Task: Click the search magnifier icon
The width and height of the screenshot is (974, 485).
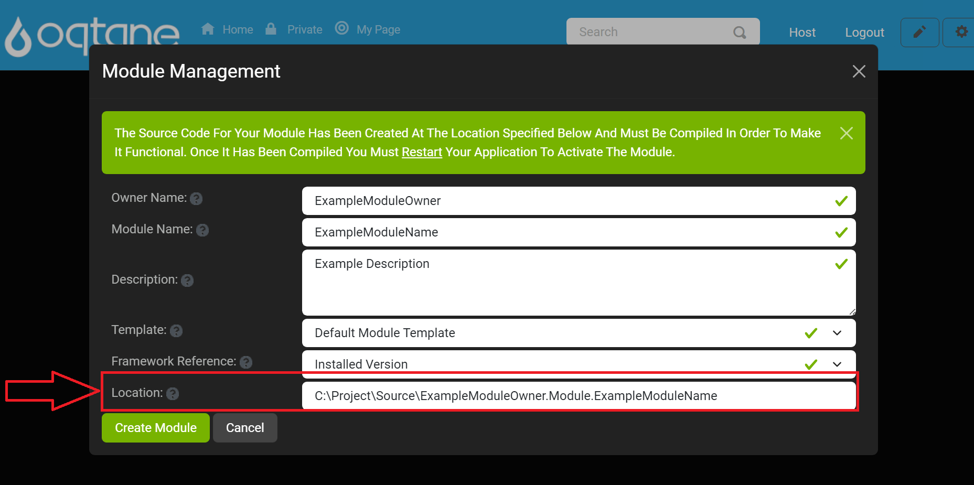Action: click(740, 33)
